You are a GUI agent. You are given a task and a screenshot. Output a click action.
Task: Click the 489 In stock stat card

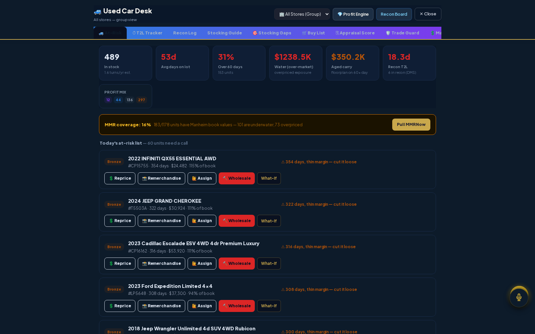coord(125,63)
